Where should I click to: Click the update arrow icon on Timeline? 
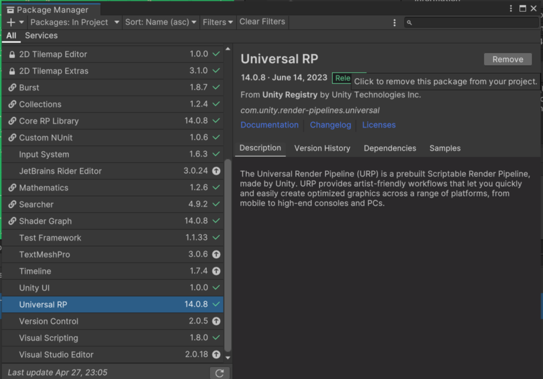coord(216,271)
